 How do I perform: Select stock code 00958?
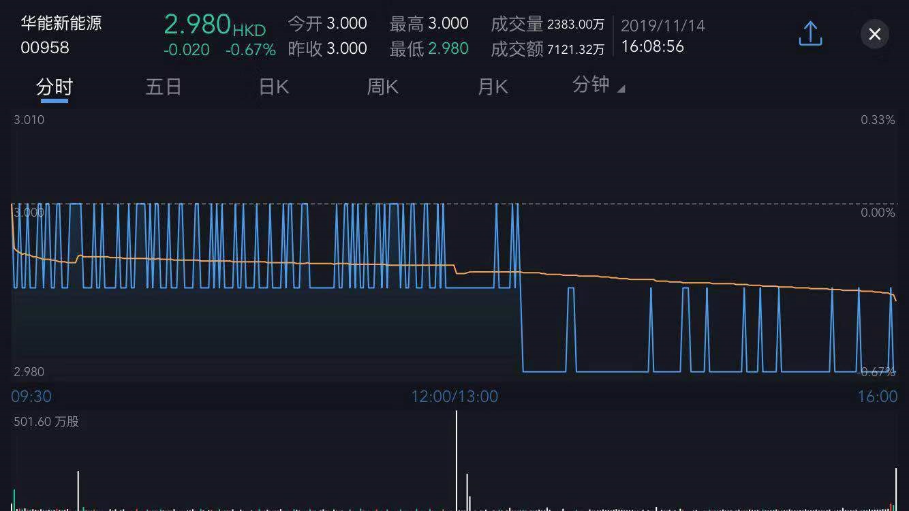(x=45, y=48)
